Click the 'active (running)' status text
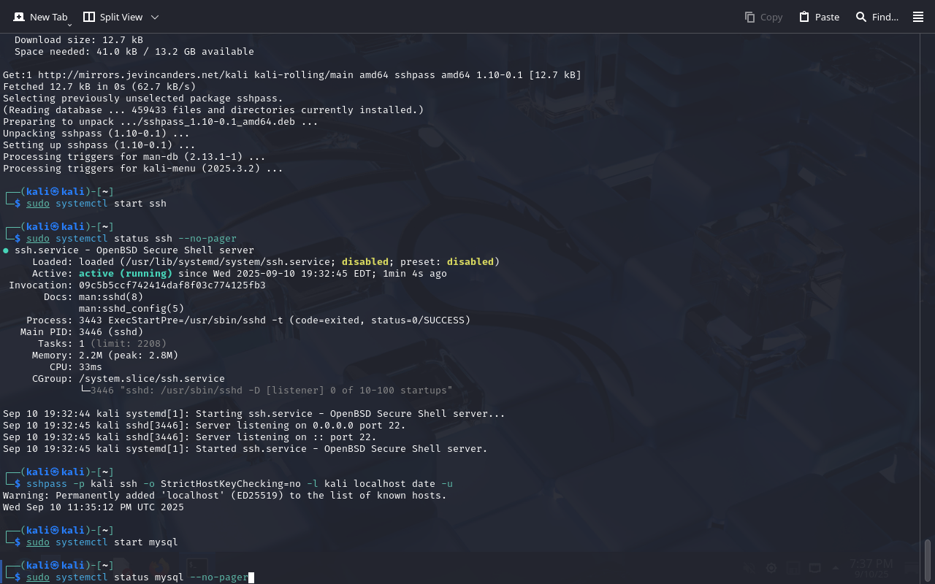The width and height of the screenshot is (935, 584). click(126, 274)
